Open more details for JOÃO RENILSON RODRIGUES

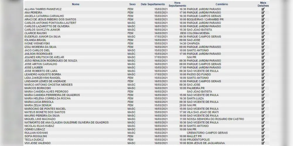pyautogui.click(x=263, y=61)
